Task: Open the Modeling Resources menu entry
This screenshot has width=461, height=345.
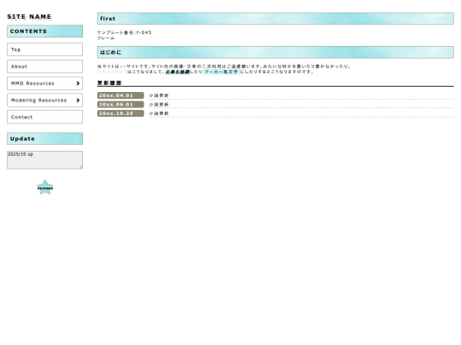Action: pyautogui.click(x=44, y=101)
